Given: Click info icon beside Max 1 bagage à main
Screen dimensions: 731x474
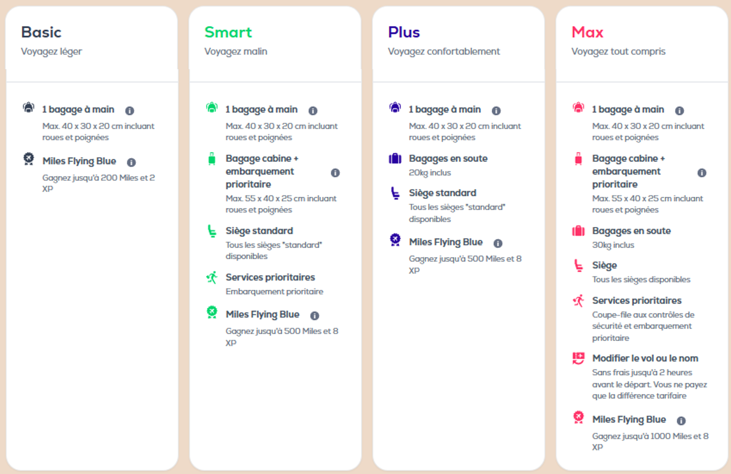Looking at the screenshot, I should point(679,111).
